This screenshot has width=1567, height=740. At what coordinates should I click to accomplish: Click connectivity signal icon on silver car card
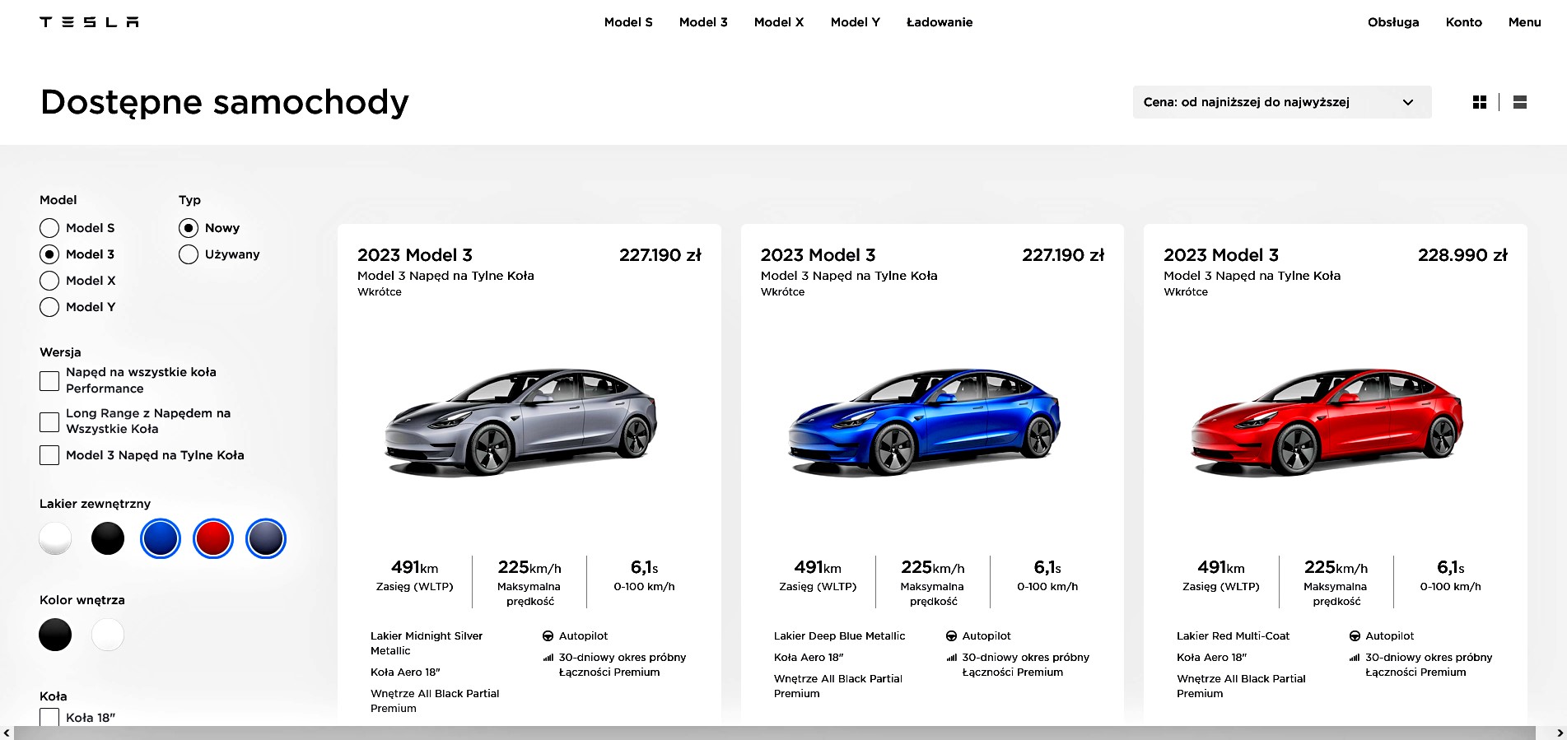coord(548,658)
